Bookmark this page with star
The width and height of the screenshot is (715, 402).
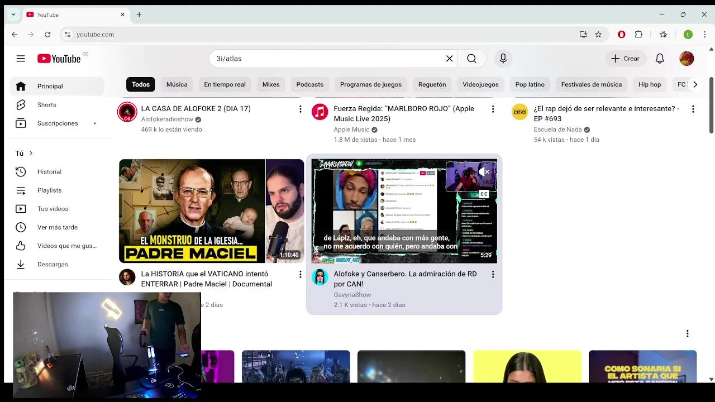click(598, 35)
